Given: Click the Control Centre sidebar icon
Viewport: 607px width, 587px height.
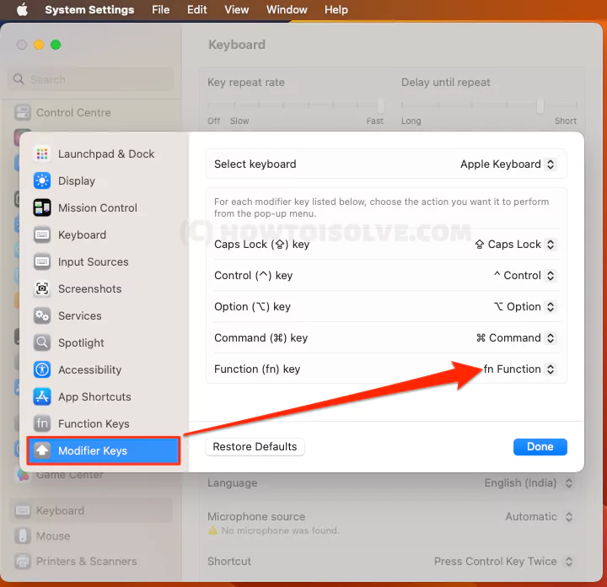Looking at the screenshot, I should click(22, 113).
